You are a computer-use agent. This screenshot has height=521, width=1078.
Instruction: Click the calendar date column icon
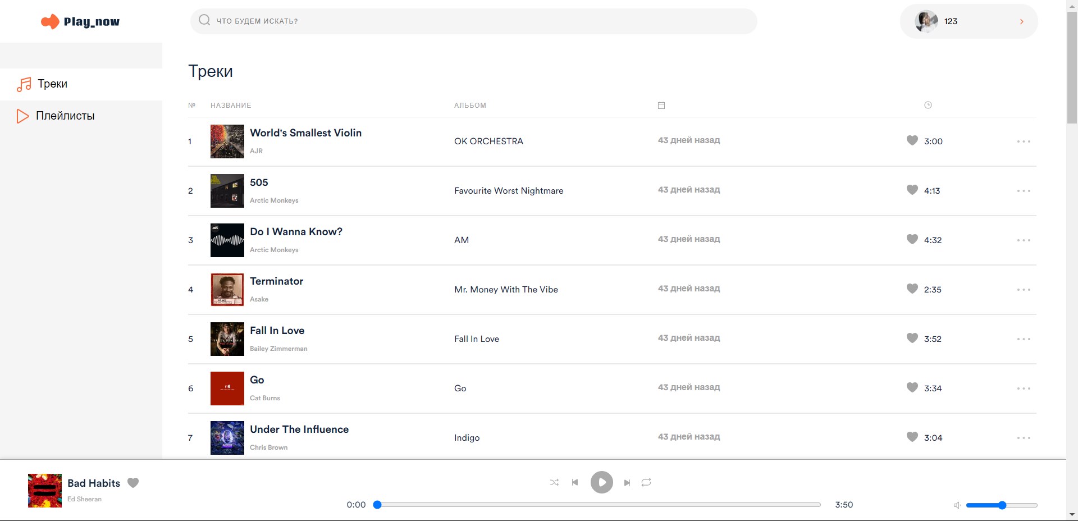point(661,106)
